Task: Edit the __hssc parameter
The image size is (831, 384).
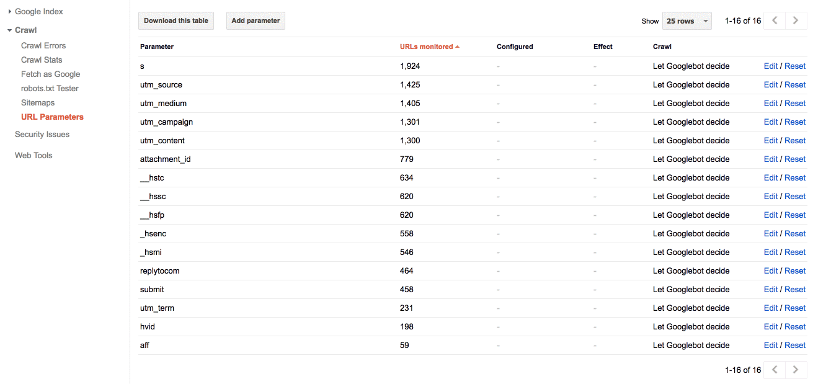Action: point(771,196)
